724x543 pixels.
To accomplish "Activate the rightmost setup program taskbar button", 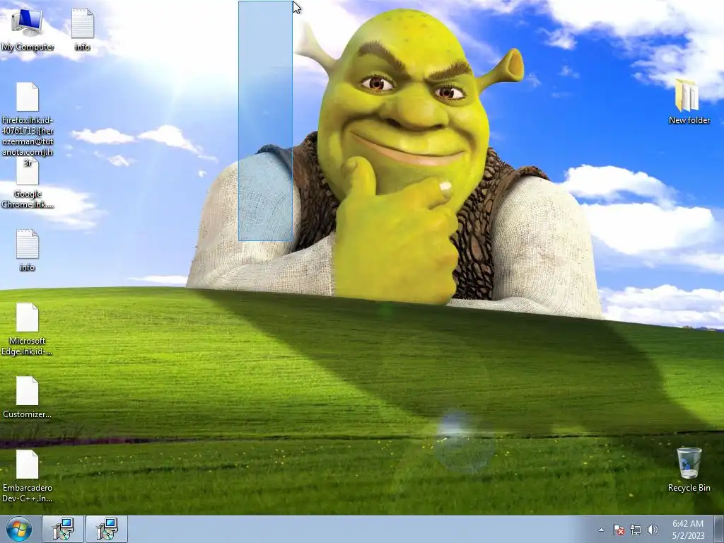I will [x=107, y=529].
